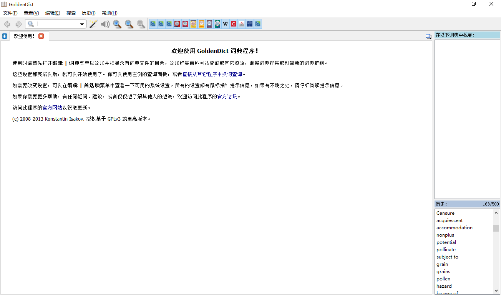
Task: Go forward with the right arrow button
Action: coord(18,24)
